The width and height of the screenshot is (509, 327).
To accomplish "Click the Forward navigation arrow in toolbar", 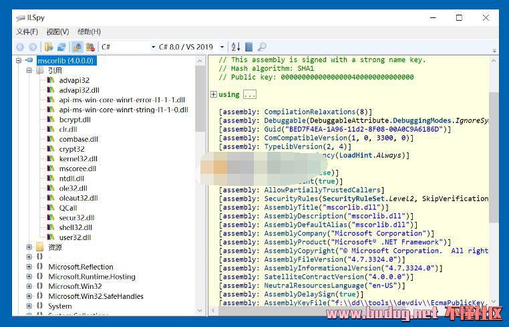I will coord(33,47).
